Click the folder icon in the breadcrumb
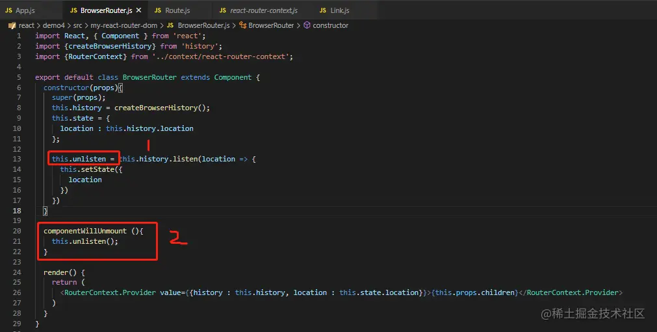 pyautogui.click(x=12, y=25)
